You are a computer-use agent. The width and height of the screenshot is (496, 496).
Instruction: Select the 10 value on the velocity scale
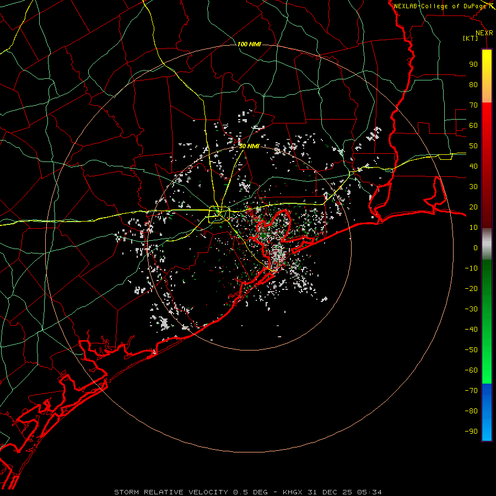[x=473, y=228]
